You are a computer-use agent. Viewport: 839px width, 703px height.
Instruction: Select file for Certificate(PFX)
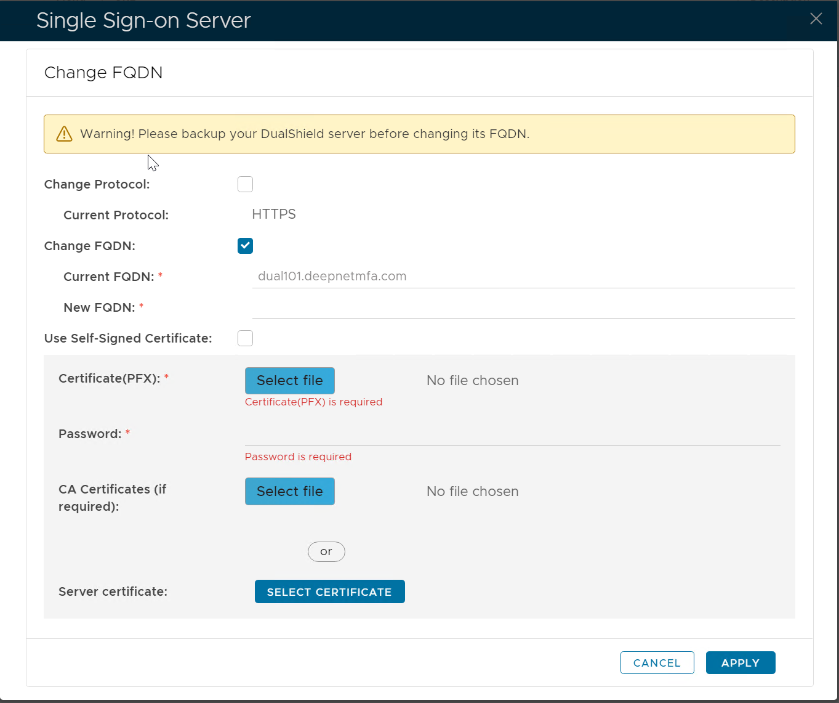(289, 381)
